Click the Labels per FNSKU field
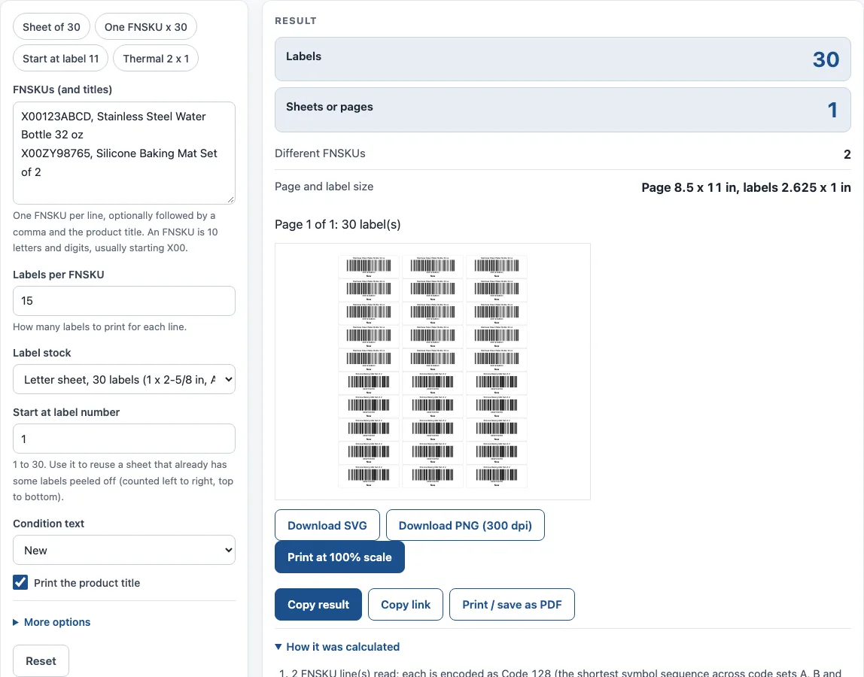This screenshot has height=677, width=864. 124,301
